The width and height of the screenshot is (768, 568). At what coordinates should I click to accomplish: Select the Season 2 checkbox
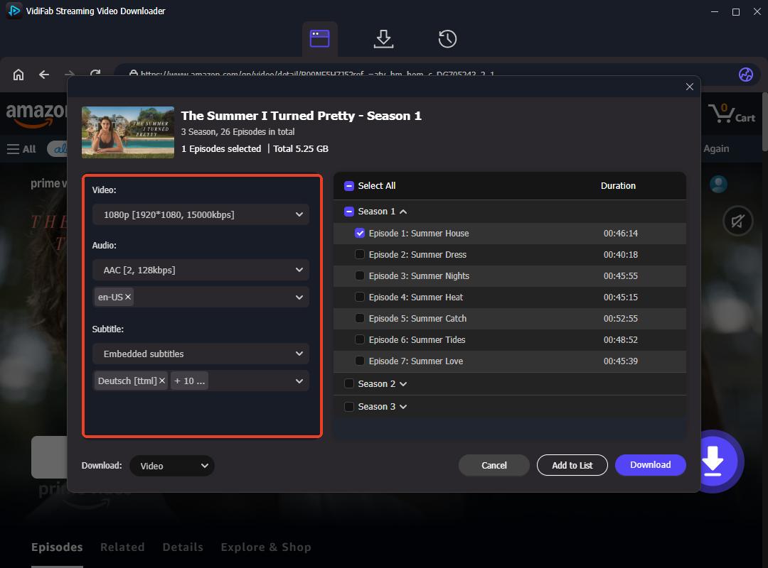(348, 383)
